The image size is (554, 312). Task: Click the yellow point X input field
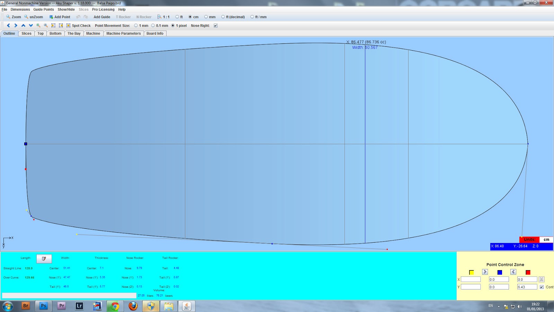[x=471, y=279]
